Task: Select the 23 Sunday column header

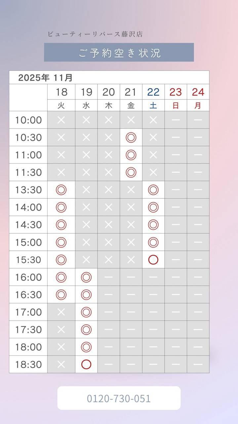Action: pyautogui.click(x=176, y=98)
